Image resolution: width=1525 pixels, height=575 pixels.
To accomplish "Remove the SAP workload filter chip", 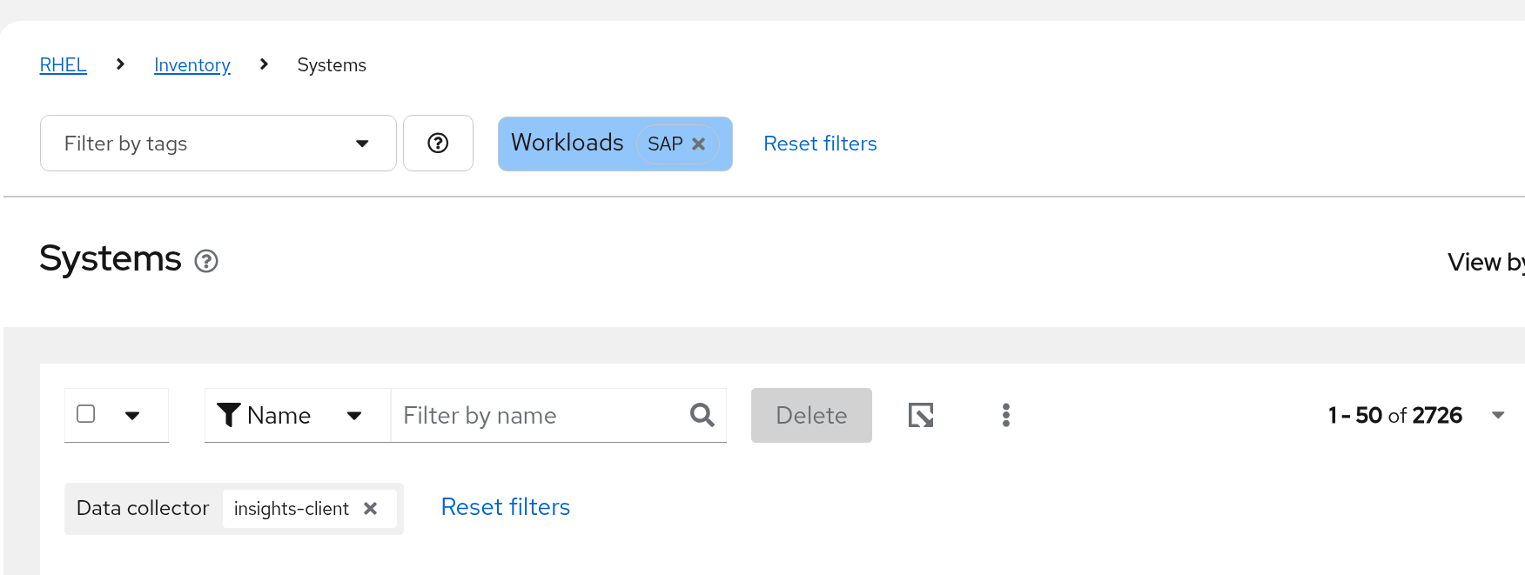I will 698,144.
